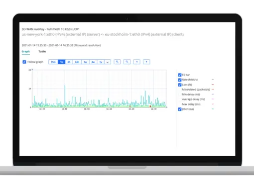This screenshot has height=190, width=254.
Task: Disable the Rate (Mbit/s) series checkbox
Action: click(180, 80)
